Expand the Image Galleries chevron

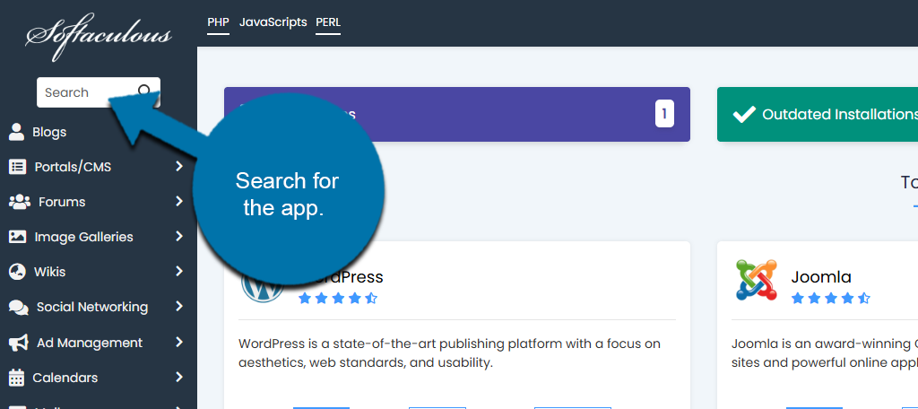179,237
